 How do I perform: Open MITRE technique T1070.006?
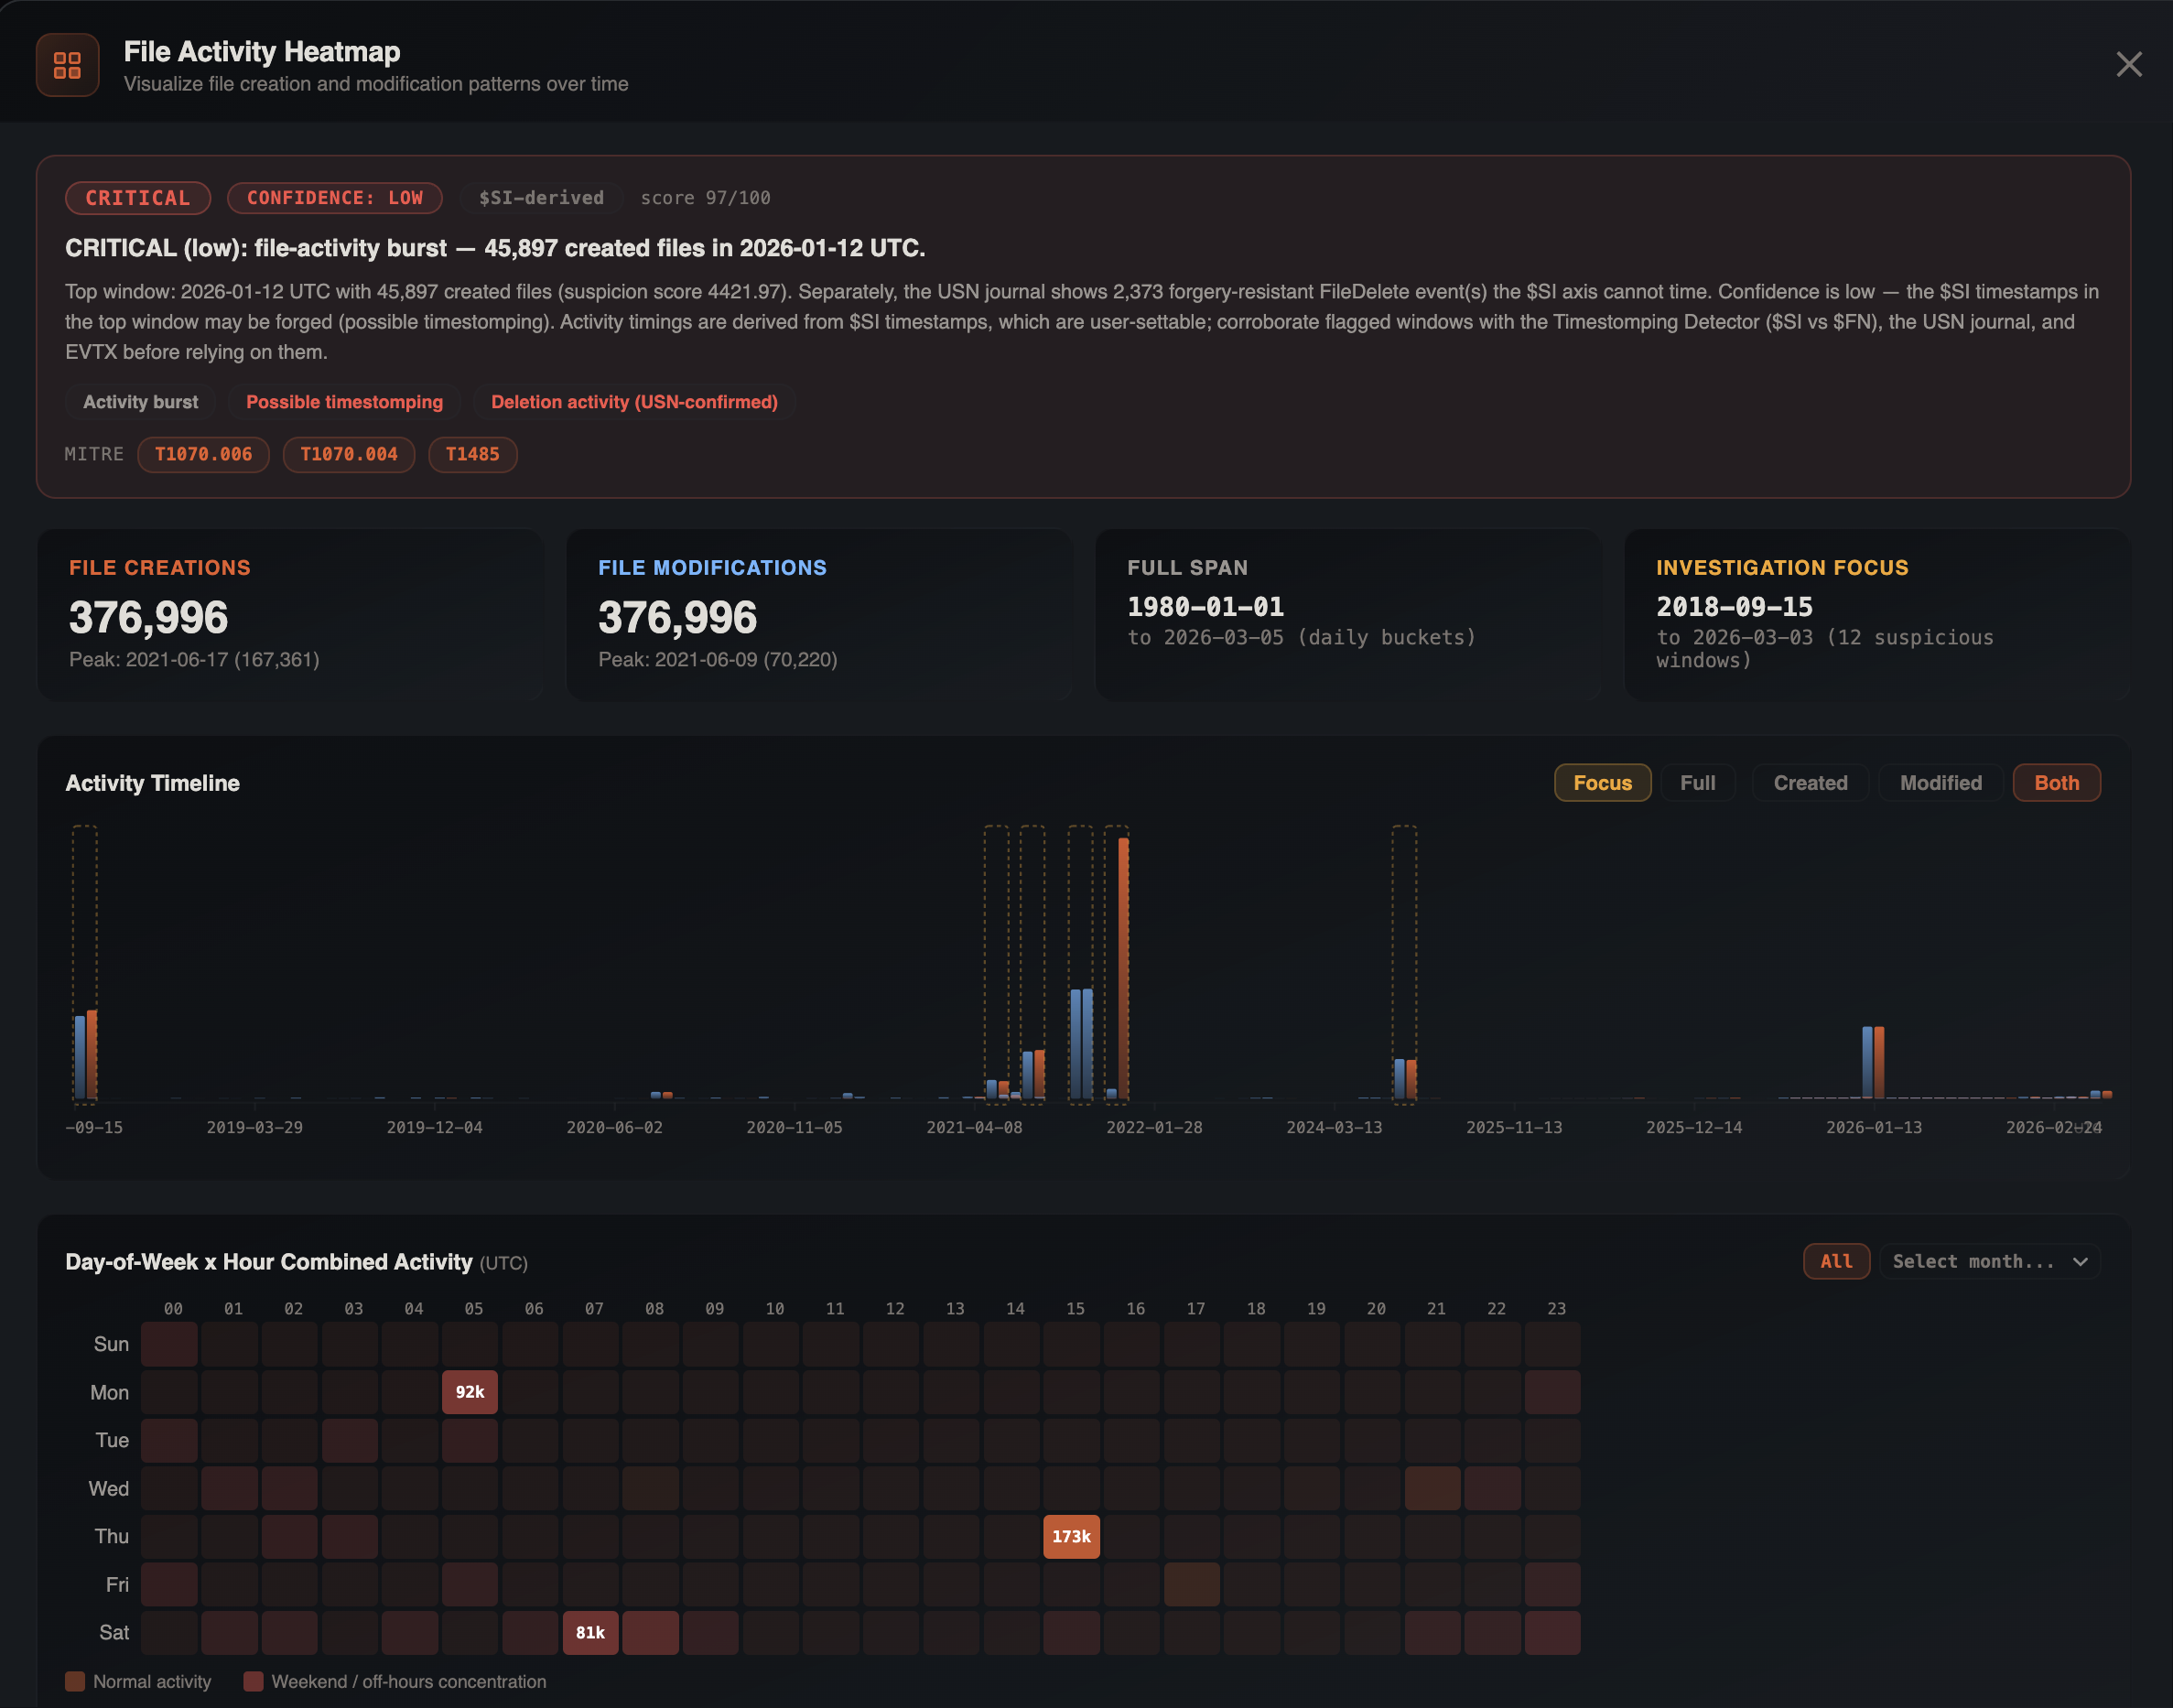(203, 454)
